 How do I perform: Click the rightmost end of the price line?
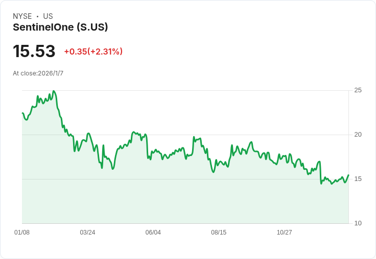click(348, 175)
